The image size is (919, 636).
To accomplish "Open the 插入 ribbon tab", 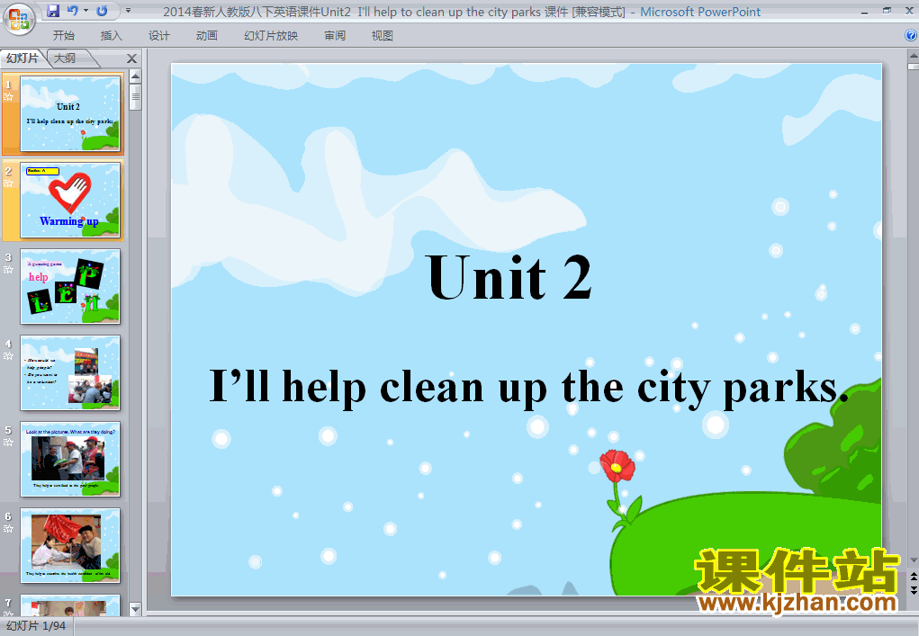I will click(112, 36).
